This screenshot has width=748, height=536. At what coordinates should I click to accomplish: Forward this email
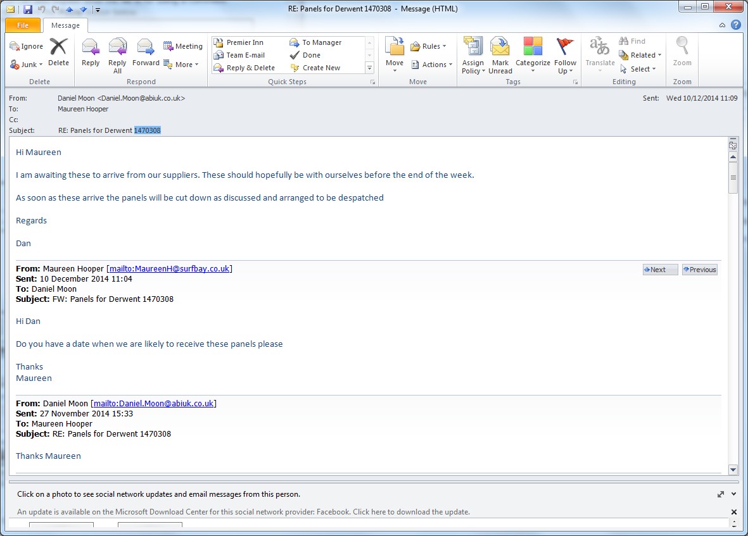coord(146,52)
